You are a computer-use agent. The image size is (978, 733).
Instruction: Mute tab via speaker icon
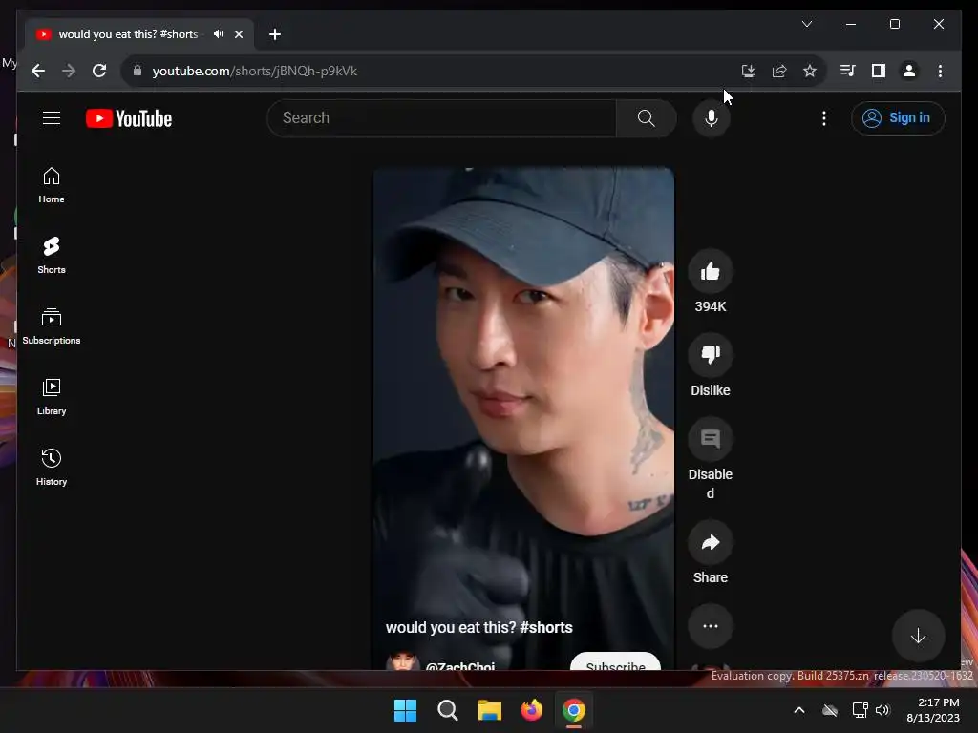tap(219, 34)
